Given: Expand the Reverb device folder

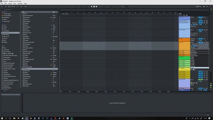Looking at the screenshot, I should tap(22, 73).
